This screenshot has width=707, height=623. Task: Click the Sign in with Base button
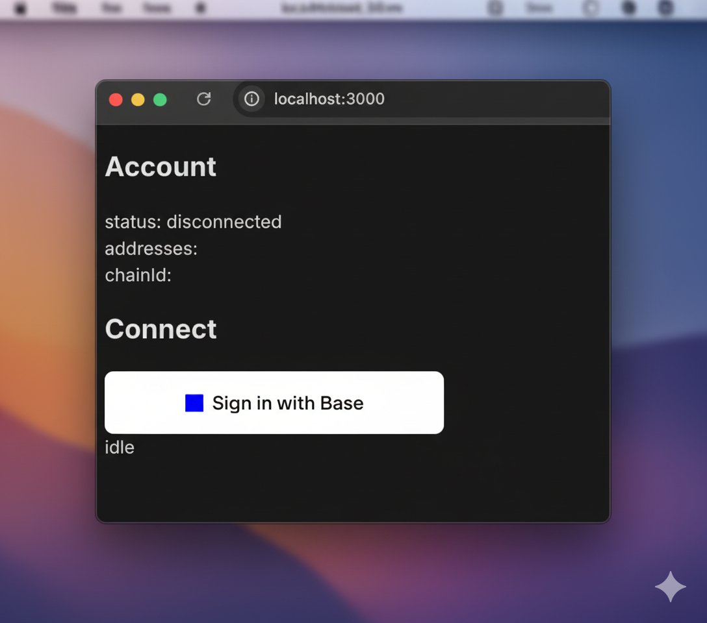(x=274, y=402)
